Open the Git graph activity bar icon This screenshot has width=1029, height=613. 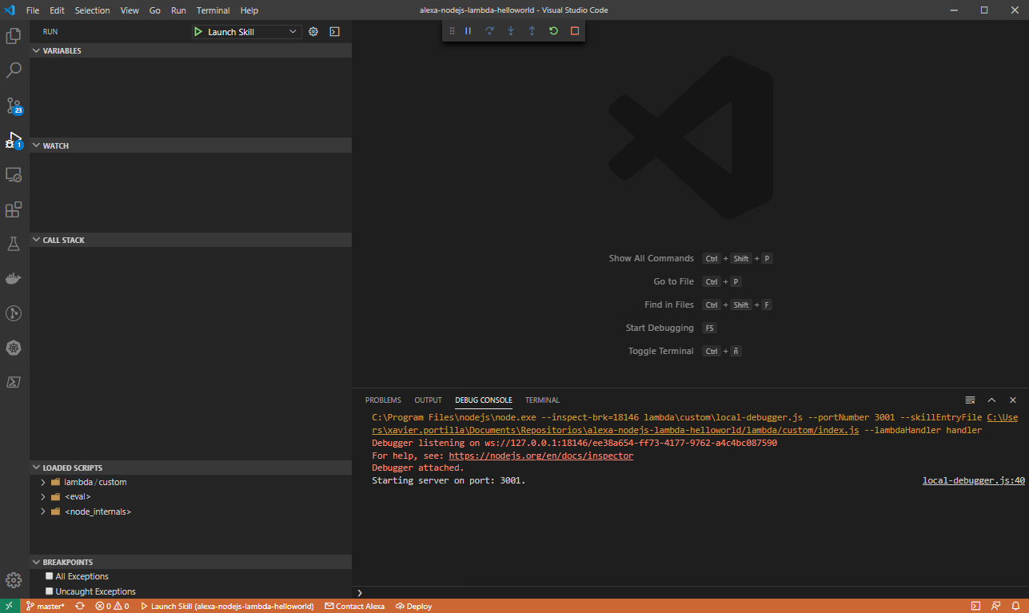coord(14,312)
